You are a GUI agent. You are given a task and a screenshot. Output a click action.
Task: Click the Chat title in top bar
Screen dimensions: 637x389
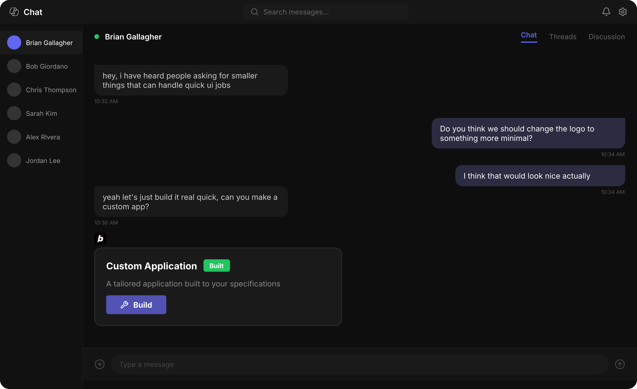[33, 12]
